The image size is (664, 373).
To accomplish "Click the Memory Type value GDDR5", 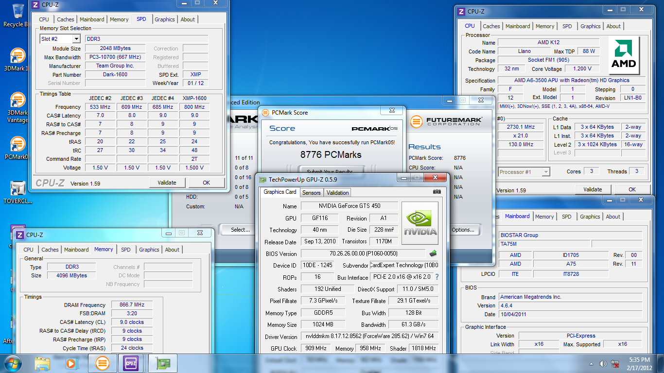I will [323, 313].
